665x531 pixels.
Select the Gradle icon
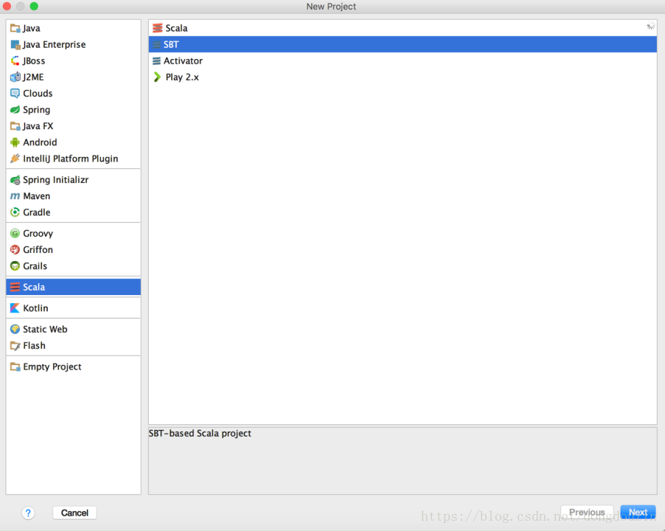tap(15, 212)
